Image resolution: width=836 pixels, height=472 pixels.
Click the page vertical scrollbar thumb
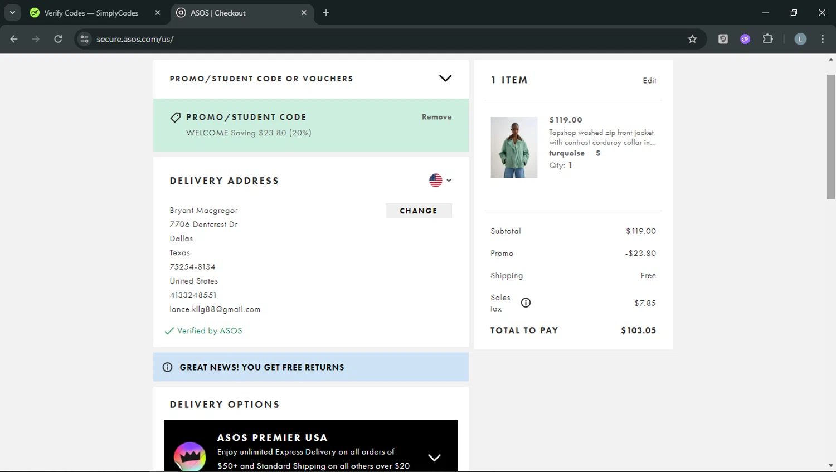[x=831, y=137]
